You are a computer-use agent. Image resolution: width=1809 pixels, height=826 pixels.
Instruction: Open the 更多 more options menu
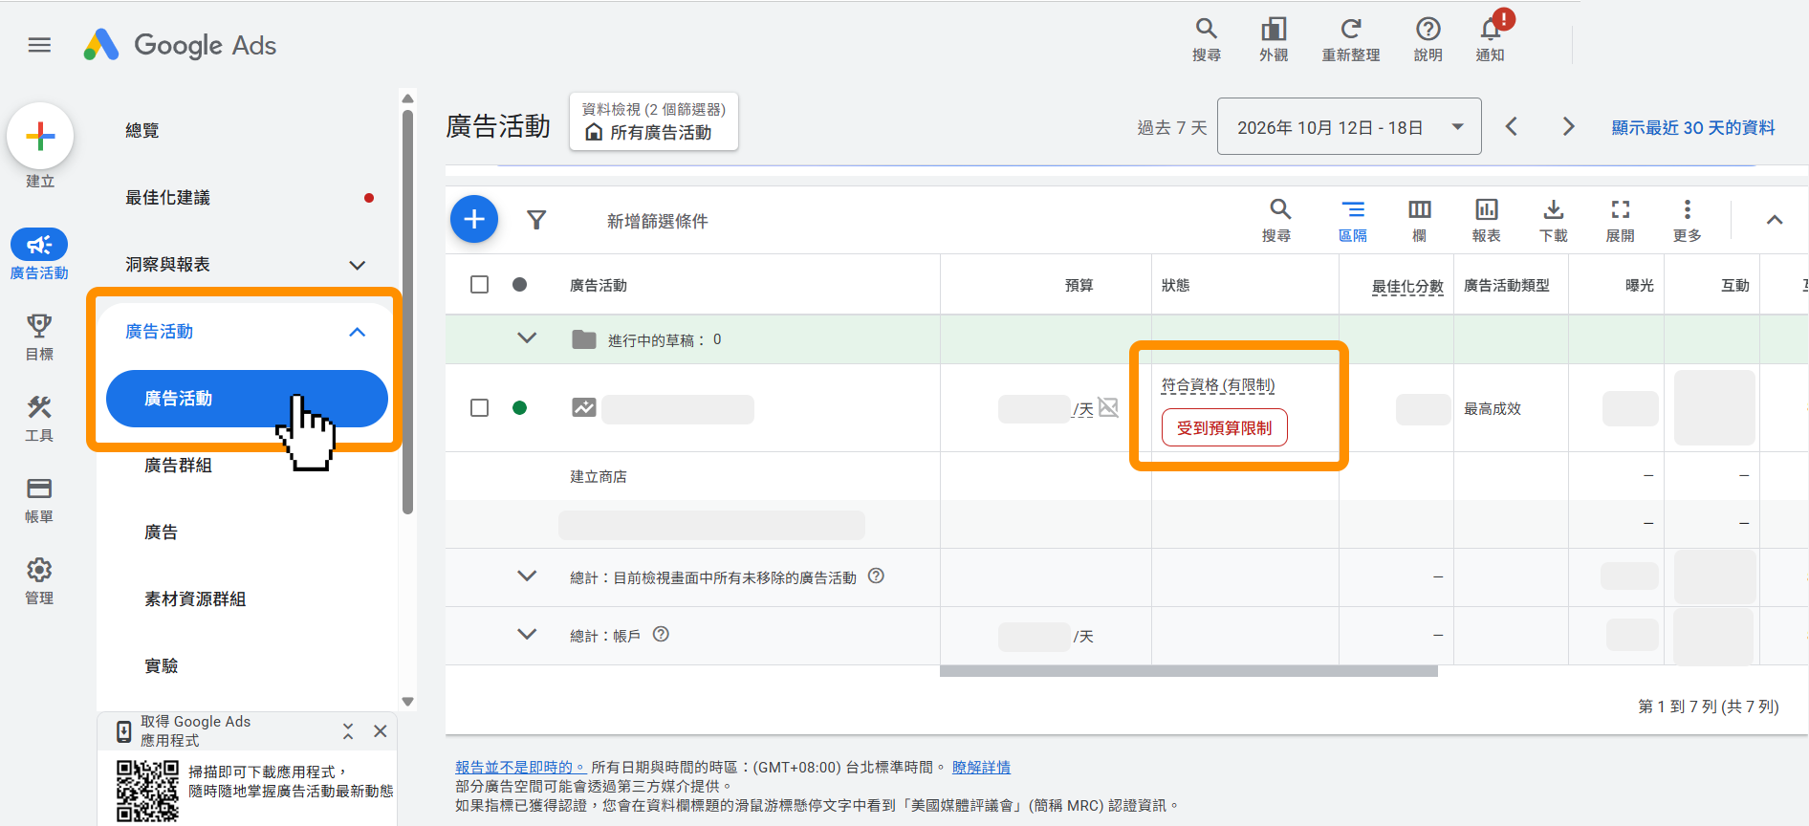click(1688, 220)
